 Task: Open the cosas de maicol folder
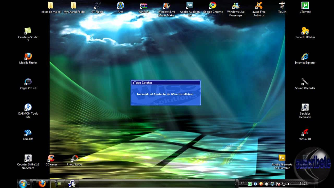coord(51,8)
